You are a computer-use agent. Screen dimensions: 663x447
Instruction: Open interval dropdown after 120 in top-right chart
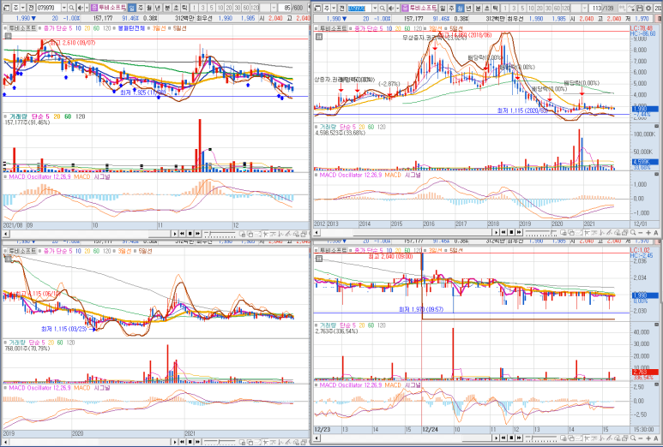[585, 8]
